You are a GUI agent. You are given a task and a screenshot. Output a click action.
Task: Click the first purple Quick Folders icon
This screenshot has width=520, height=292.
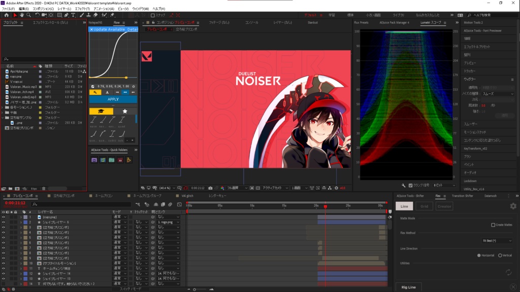click(94, 160)
